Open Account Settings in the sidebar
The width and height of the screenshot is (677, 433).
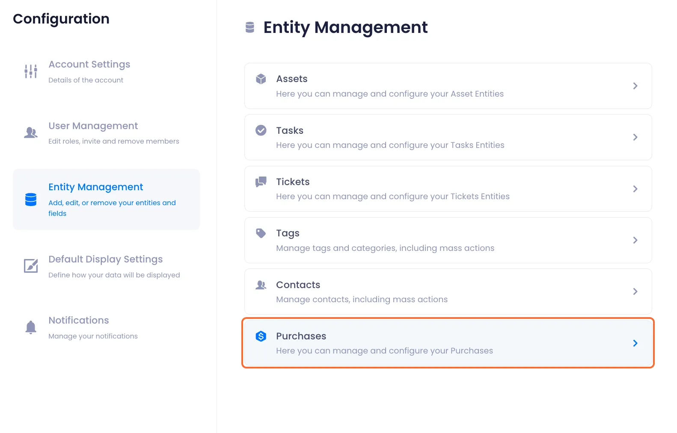point(89,65)
